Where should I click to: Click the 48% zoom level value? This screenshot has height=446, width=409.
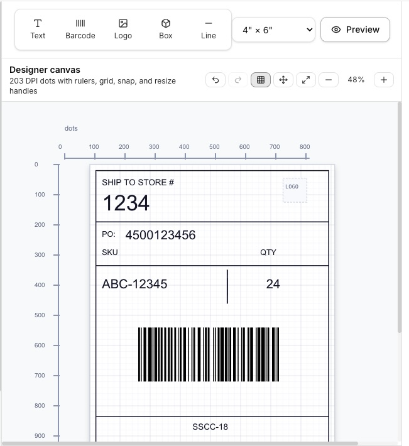pyautogui.click(x=356, y=80)
